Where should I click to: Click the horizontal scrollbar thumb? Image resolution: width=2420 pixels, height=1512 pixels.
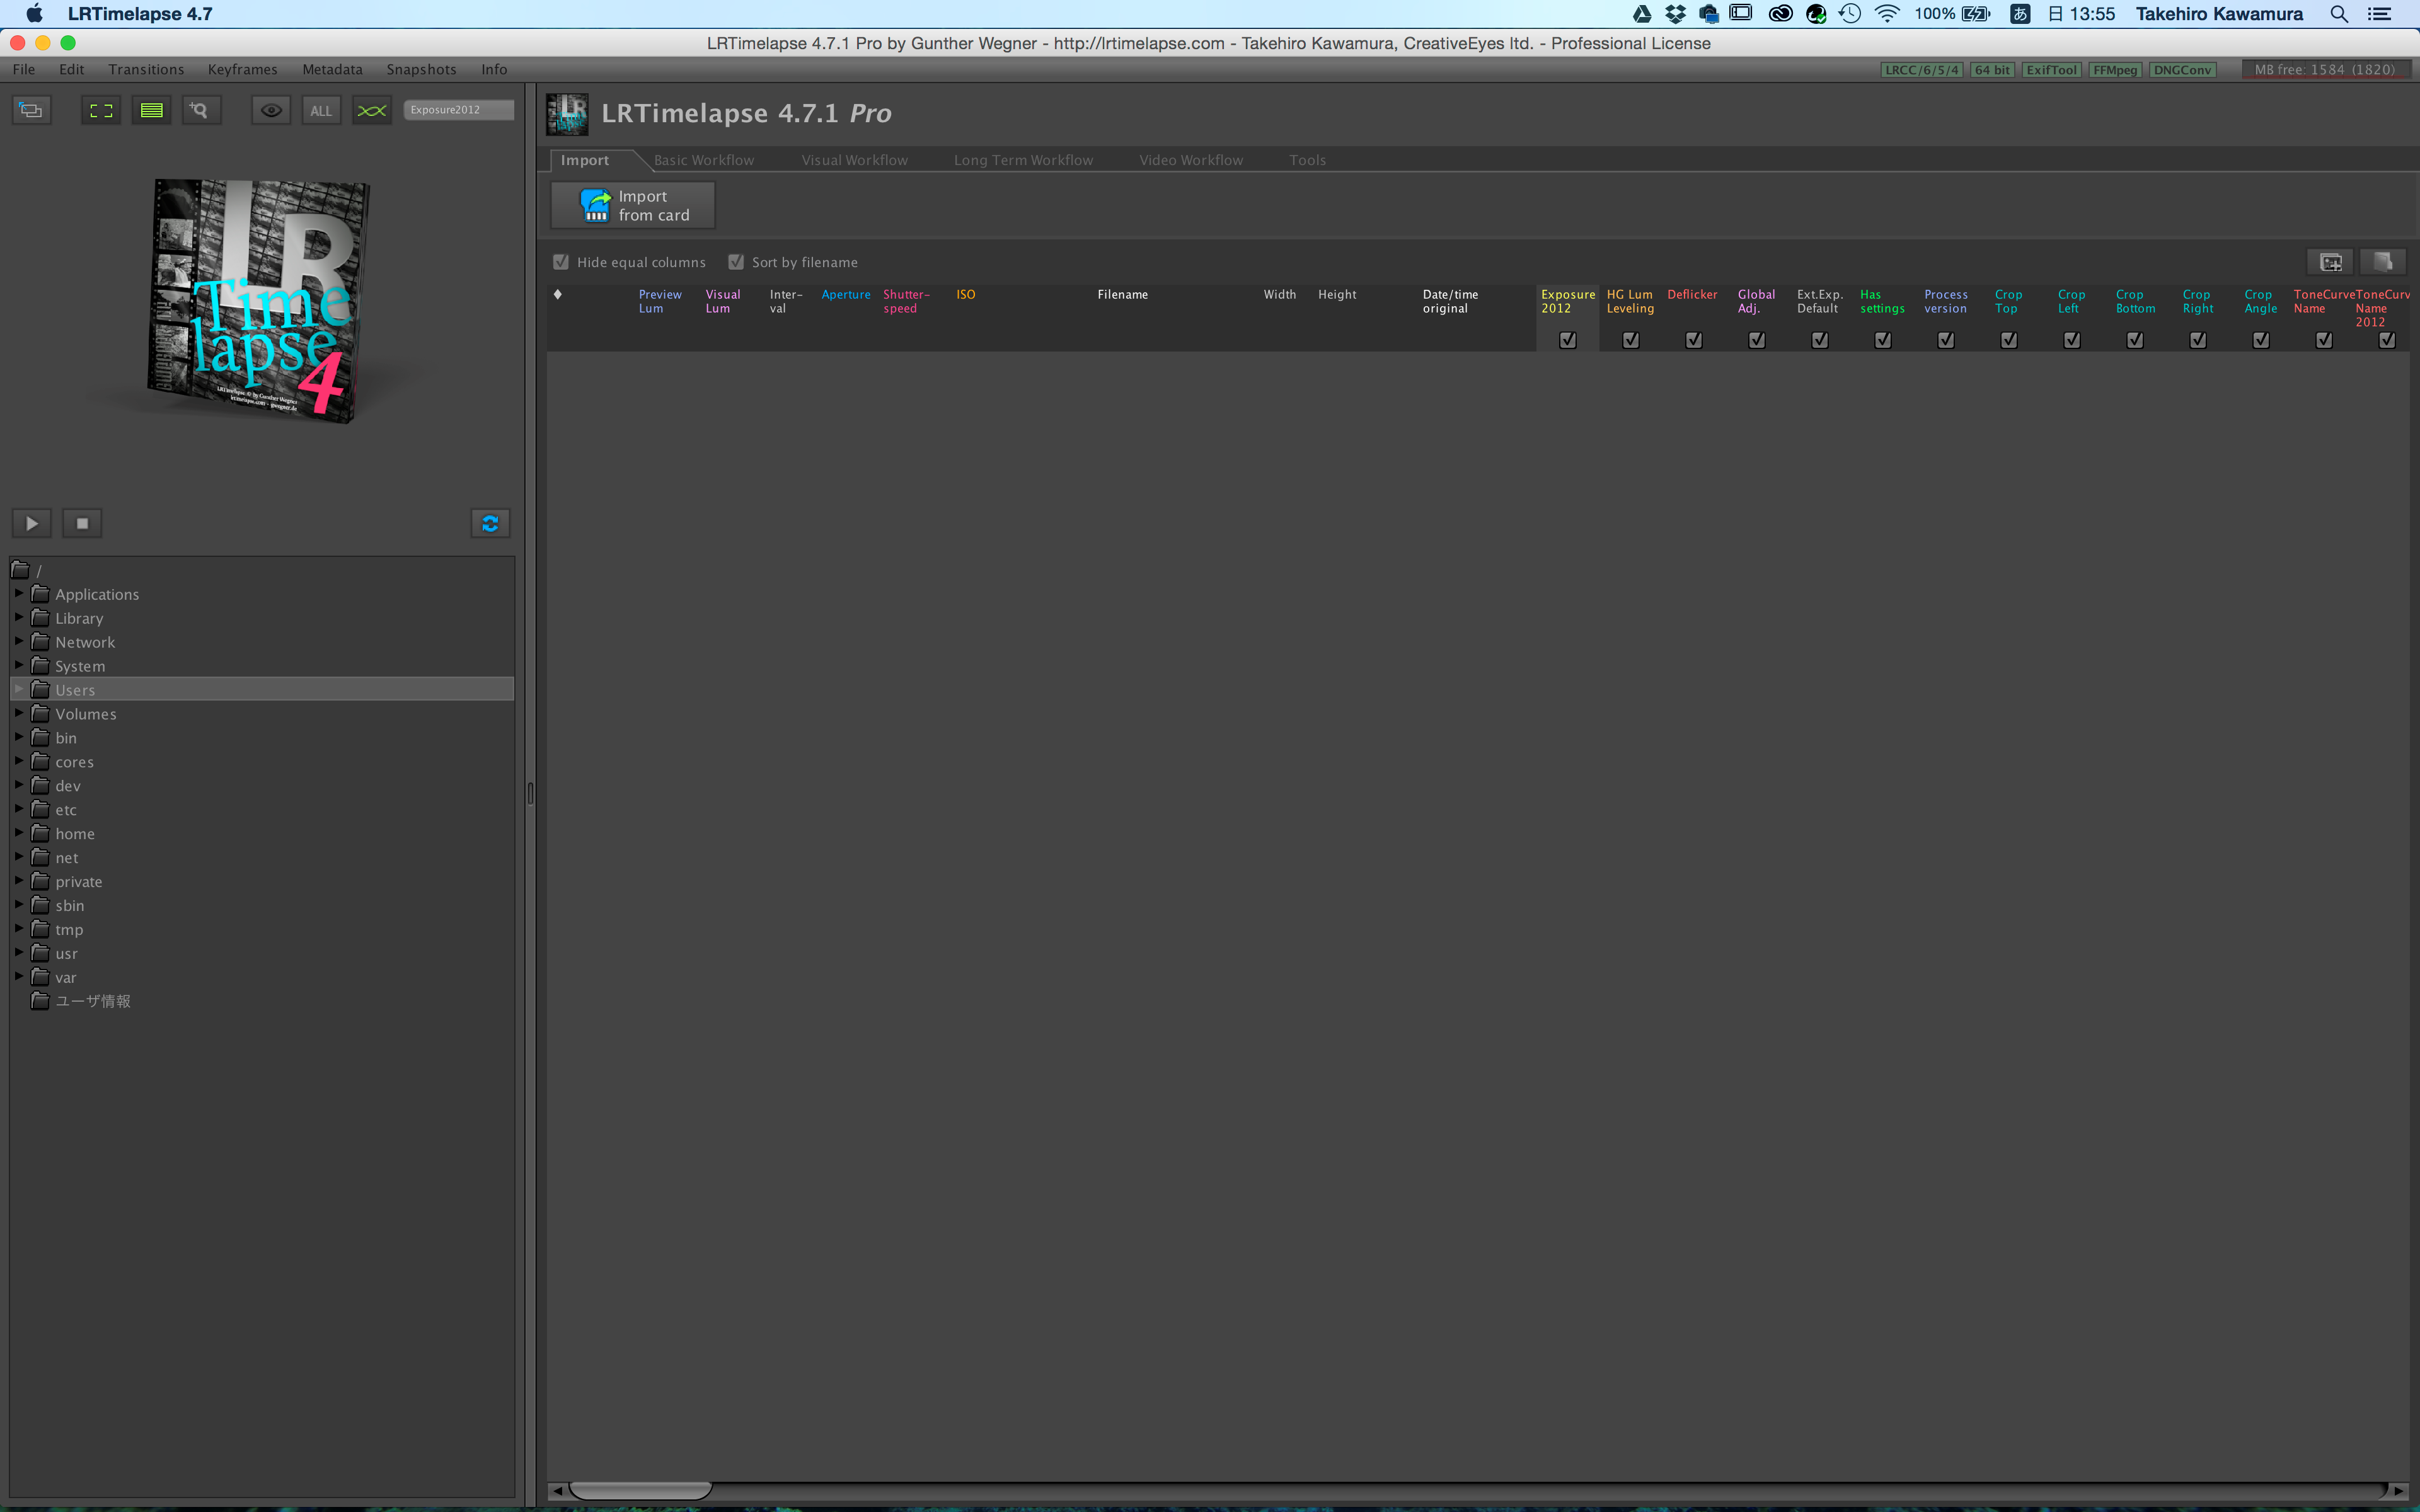(640, 1490)
